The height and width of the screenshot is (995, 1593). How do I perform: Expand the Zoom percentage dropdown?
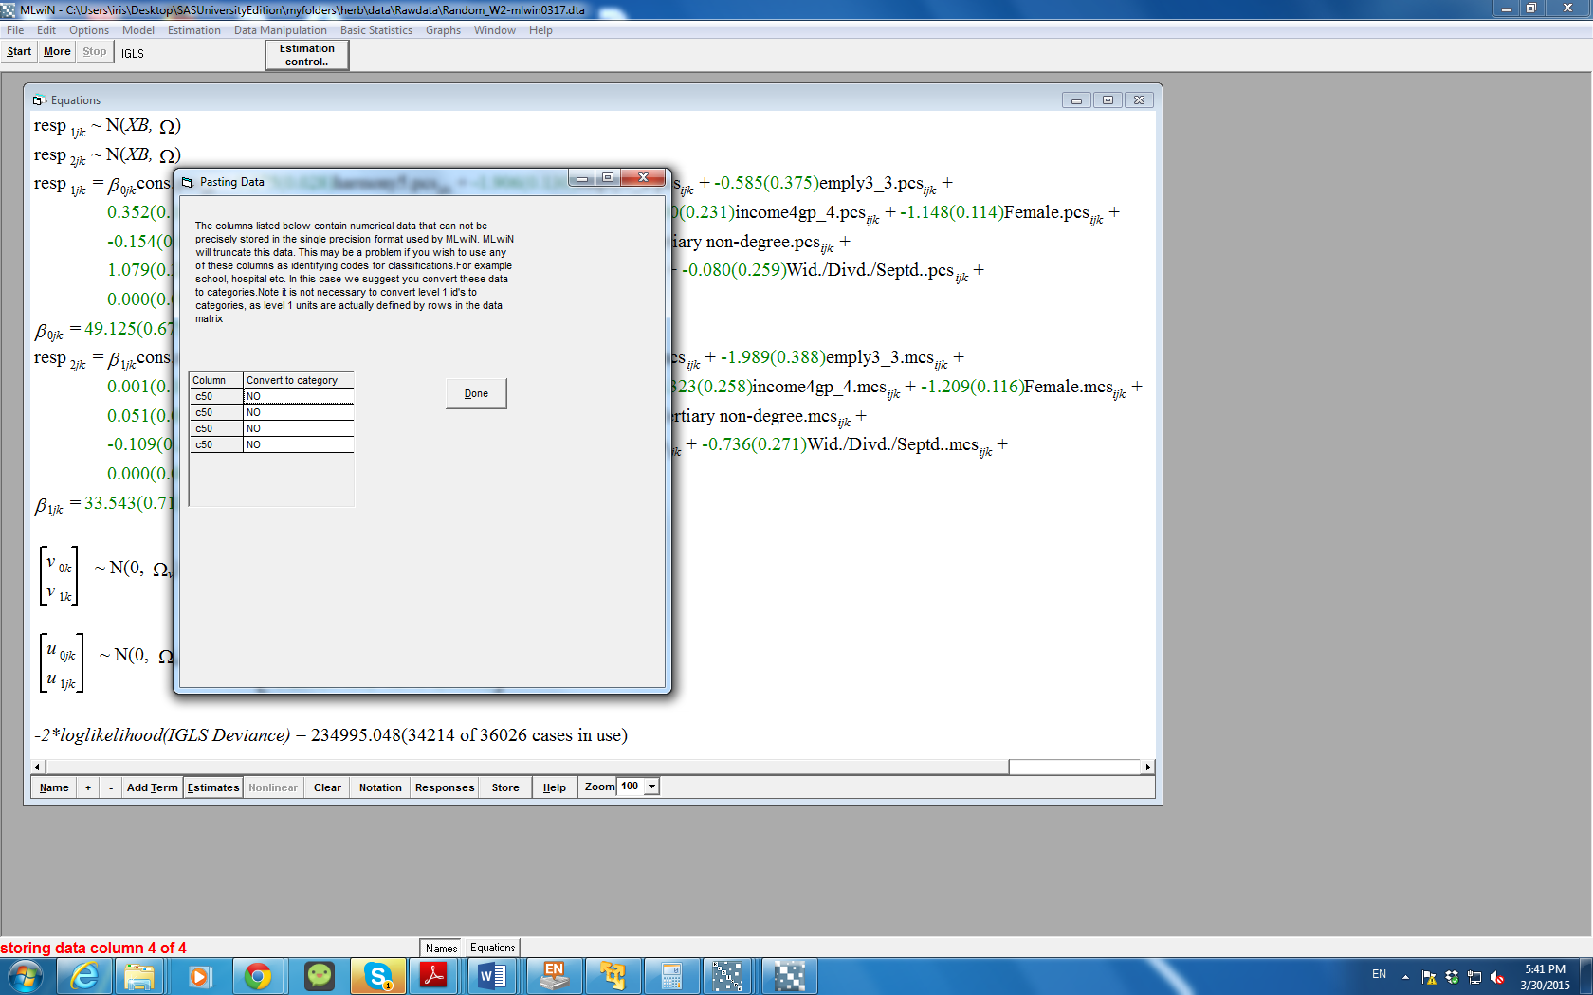click(x=651, y=787)
